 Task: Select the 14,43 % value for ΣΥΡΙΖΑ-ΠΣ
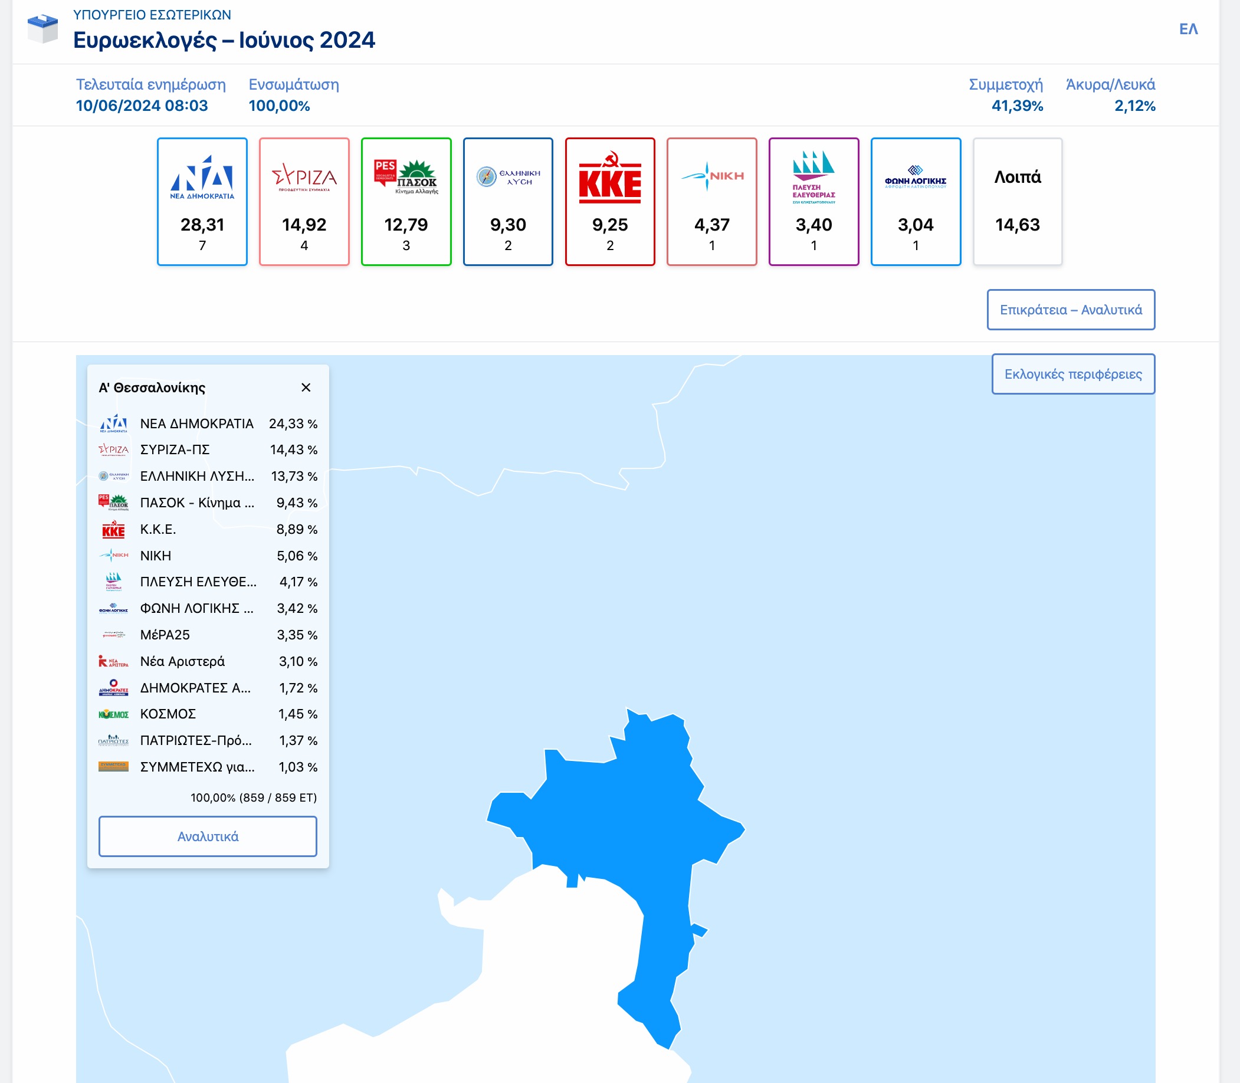(x=294, y=449)
